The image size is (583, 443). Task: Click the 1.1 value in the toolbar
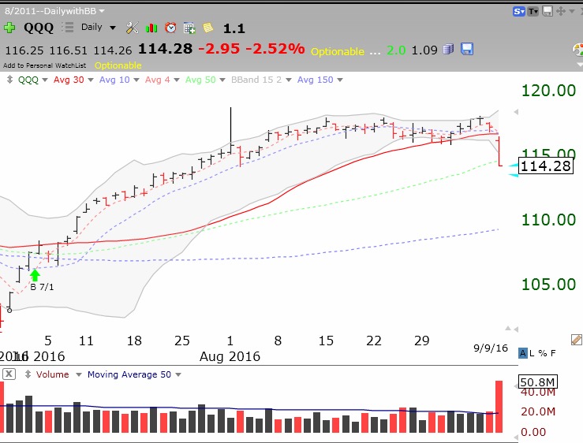point(234,28)
